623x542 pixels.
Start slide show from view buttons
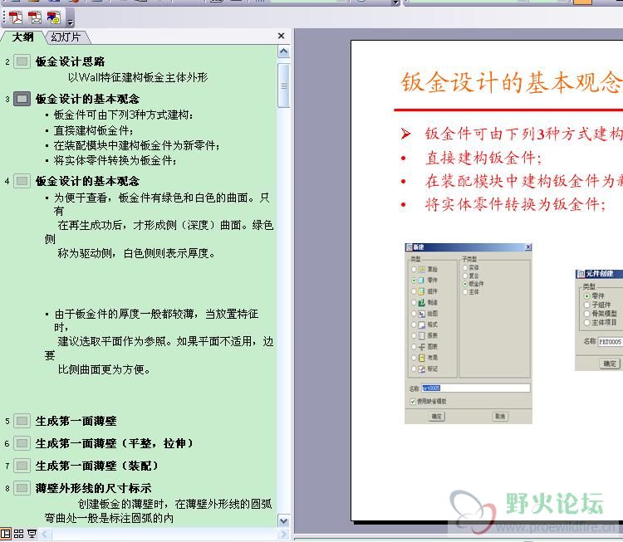point(32,533)
